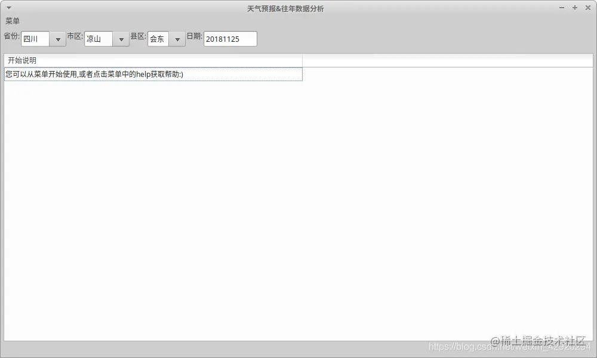Maximize the weather forecast window
This screenshot has width=597, height=358.
[574, 8]
